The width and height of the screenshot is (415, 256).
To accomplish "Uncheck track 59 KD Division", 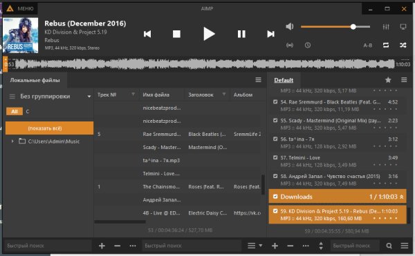I will pos(275,211).
